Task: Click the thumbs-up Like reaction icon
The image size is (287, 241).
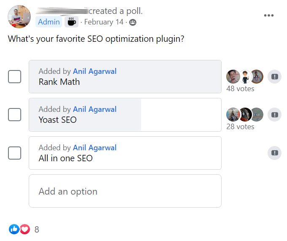Action: (14, 229)
